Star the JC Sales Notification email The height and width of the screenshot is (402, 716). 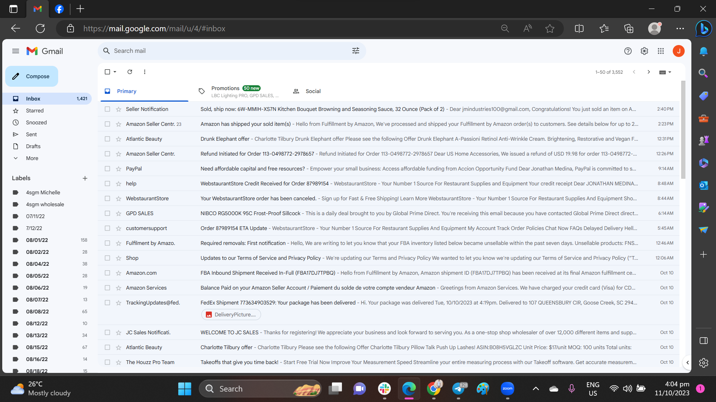119,332
